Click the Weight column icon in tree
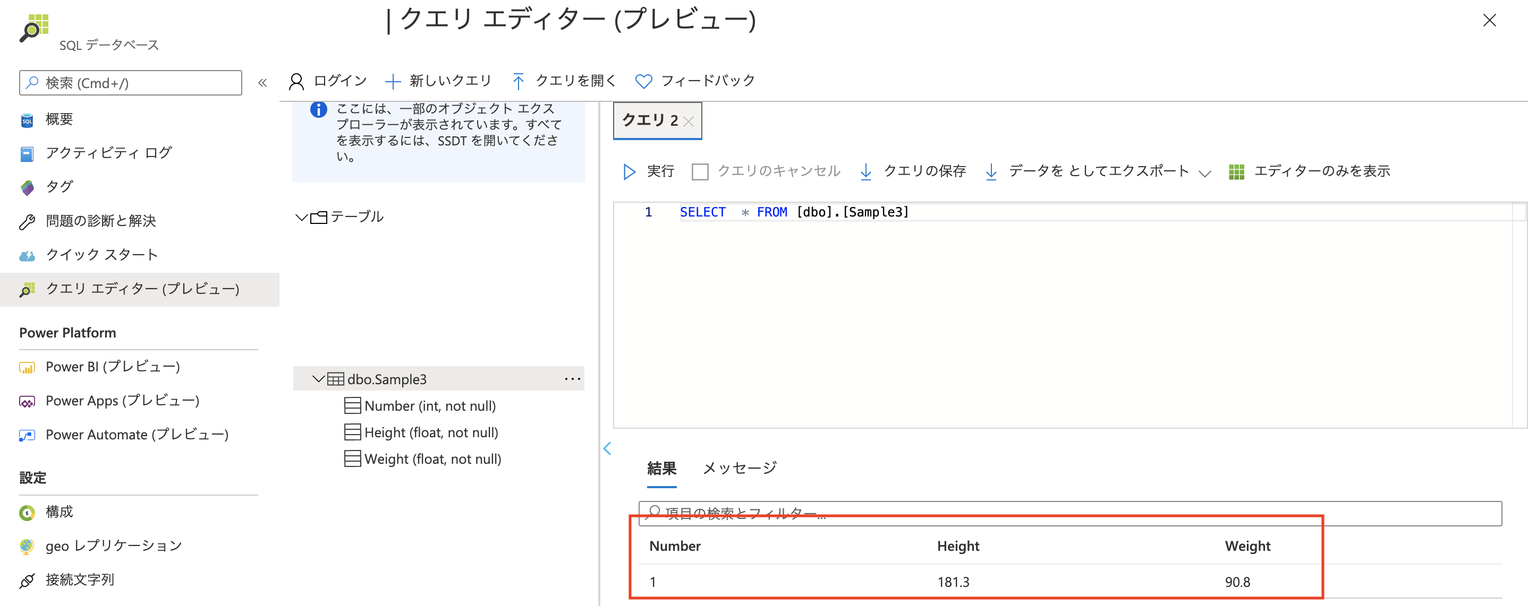Image resolution: width=1528 pixels, height=606 pixels. coord(352,458)
